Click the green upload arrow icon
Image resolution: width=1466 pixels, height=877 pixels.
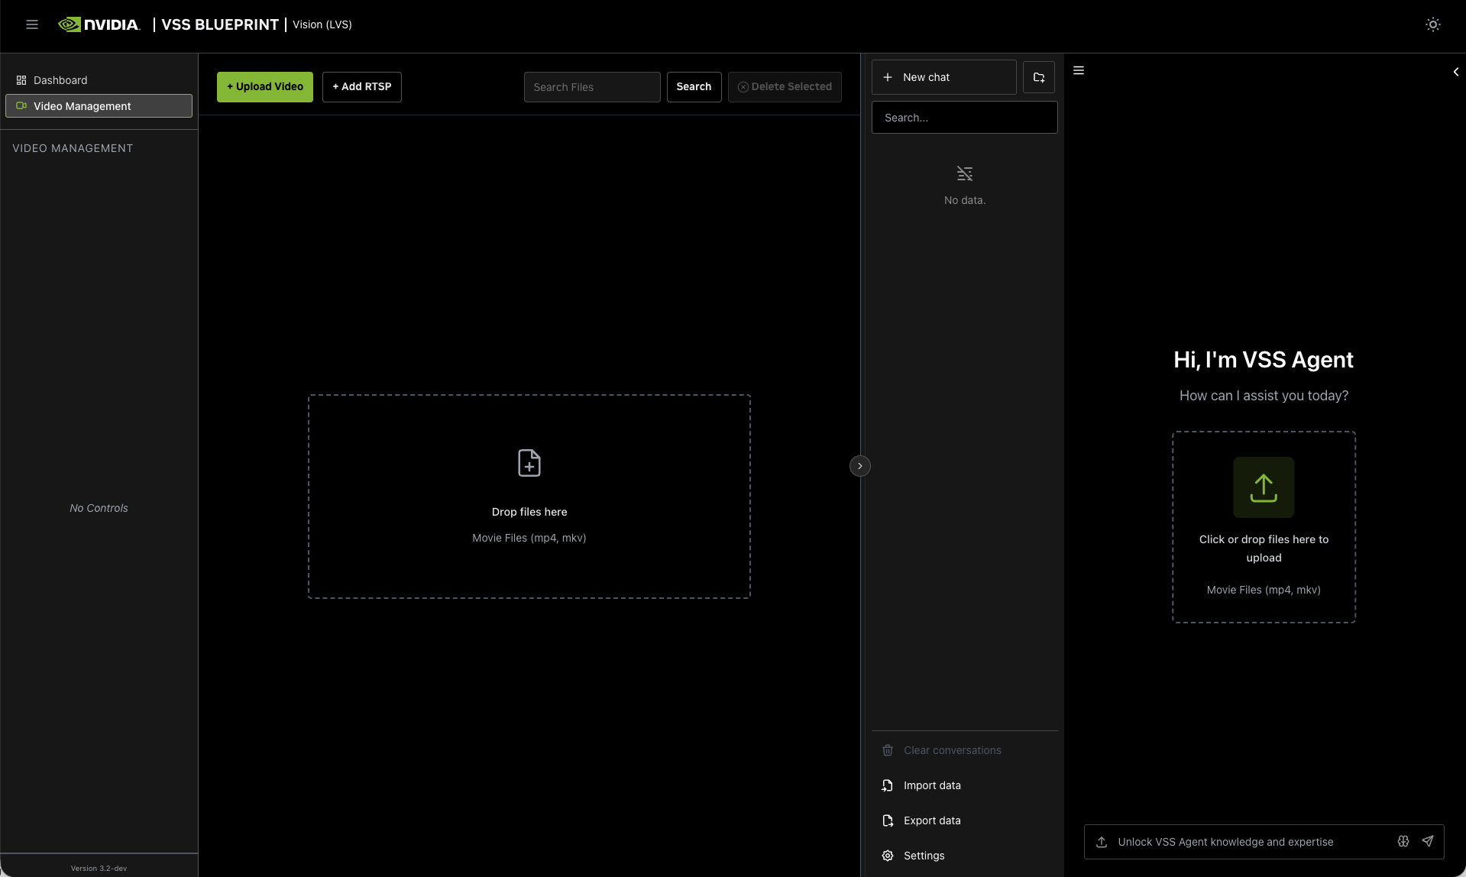(x=1264, y=487)
